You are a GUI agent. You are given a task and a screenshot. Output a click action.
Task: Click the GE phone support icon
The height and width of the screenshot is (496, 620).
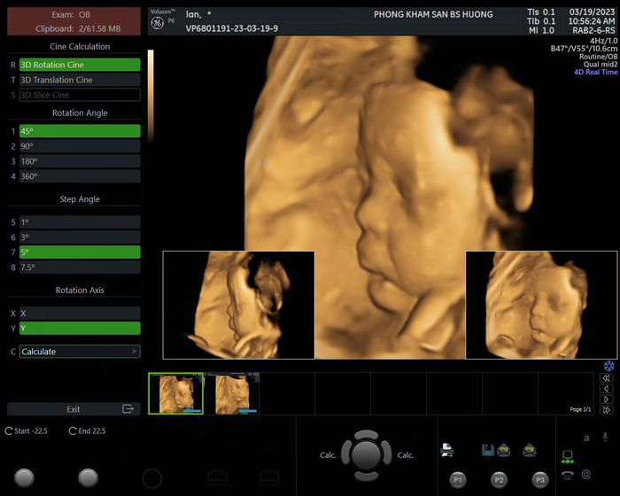567,475
